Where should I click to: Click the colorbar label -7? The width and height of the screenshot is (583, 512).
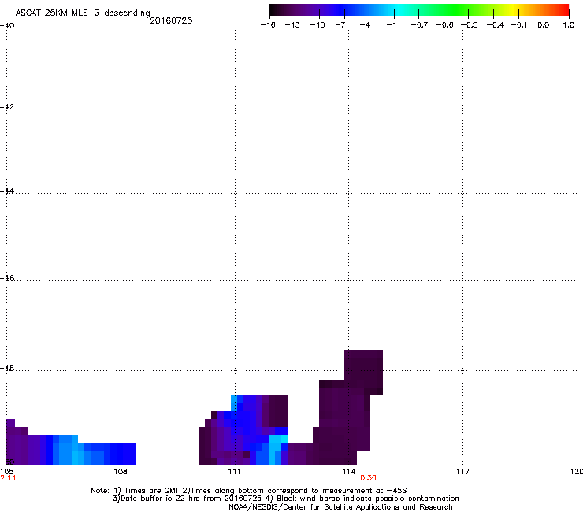340,25
